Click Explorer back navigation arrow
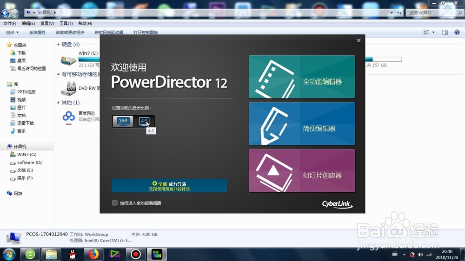The height and width of the screenshot is (261, 465). pyautogui.click(x=5, y=13)
